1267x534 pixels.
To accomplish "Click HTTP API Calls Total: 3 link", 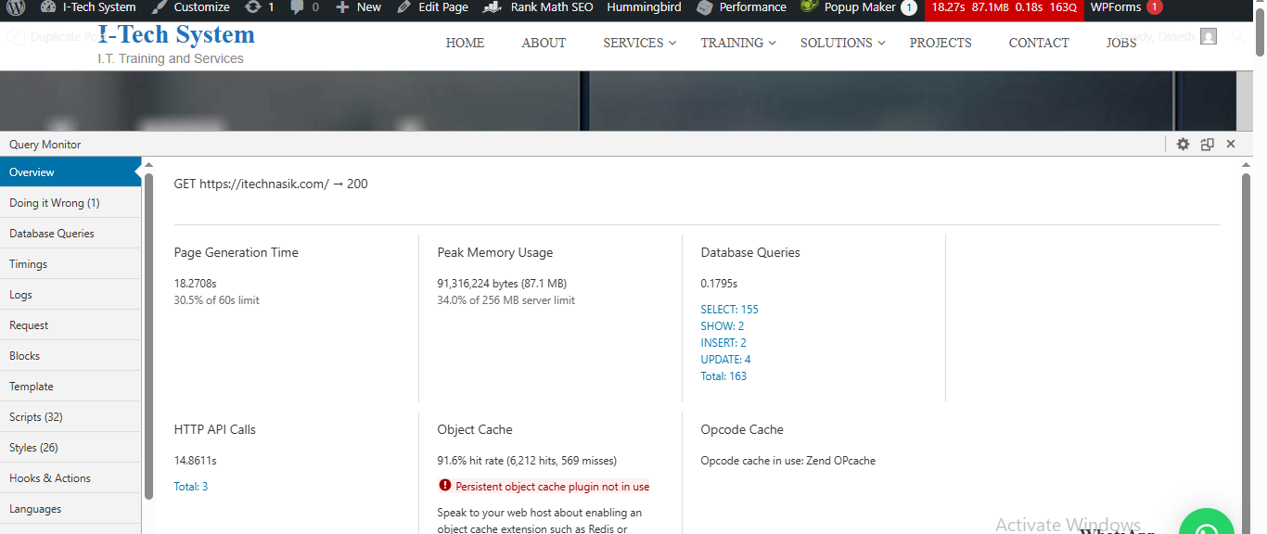I will point(191,487).
